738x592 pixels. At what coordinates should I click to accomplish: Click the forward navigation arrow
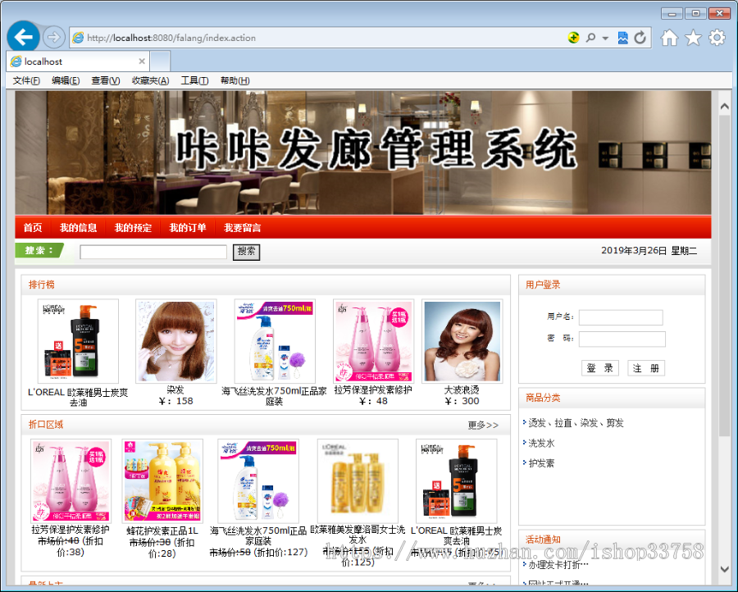click(x=52, y=37)
